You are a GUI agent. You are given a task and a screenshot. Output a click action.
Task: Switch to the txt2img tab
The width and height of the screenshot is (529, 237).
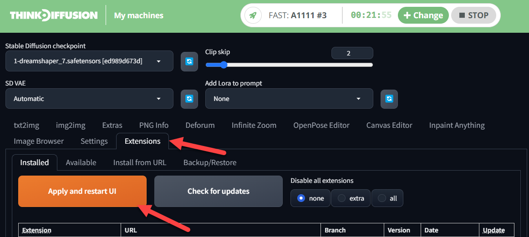[x=26, y=126]
